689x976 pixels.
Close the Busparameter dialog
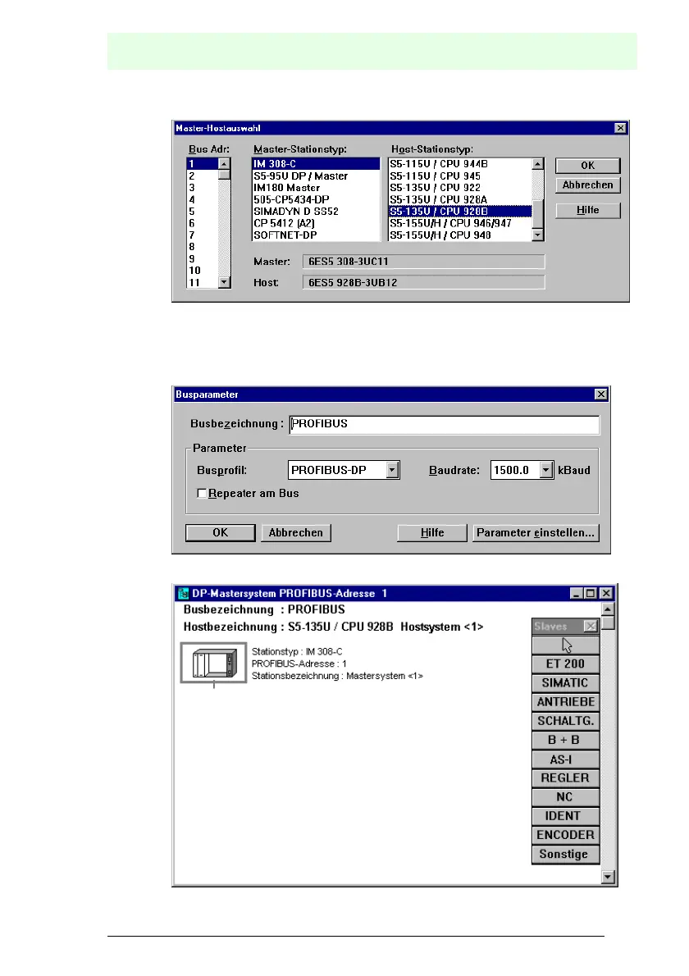click(x=600, y=394)
